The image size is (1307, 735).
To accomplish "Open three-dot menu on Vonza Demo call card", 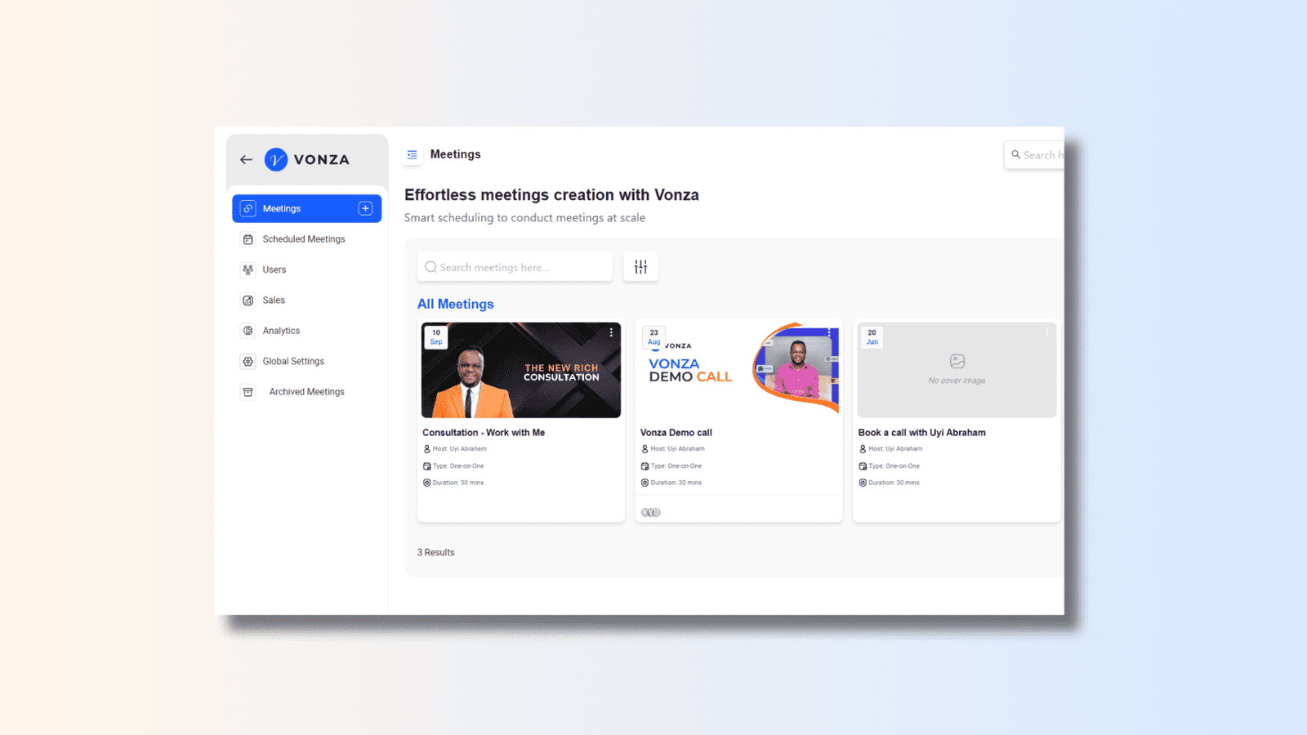I will point(829,332).
